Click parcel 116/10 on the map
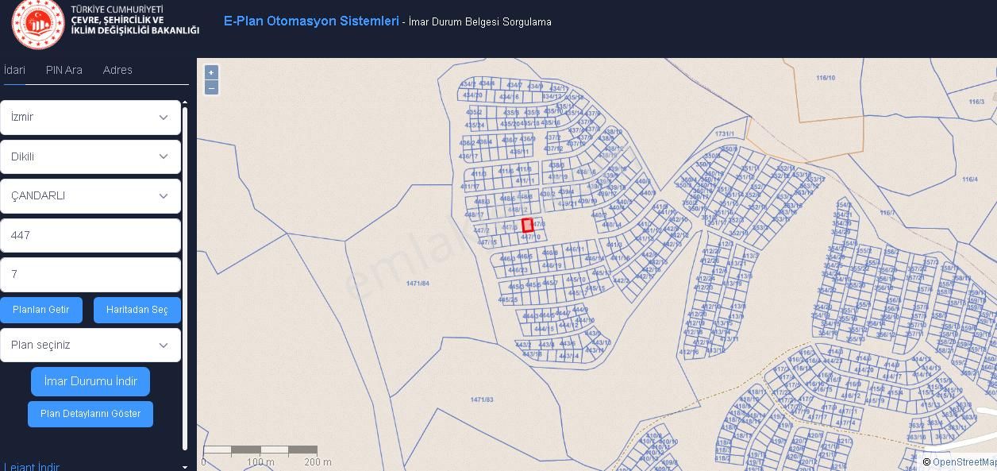Screen dimensions: 997x471 tap(826, 78)
